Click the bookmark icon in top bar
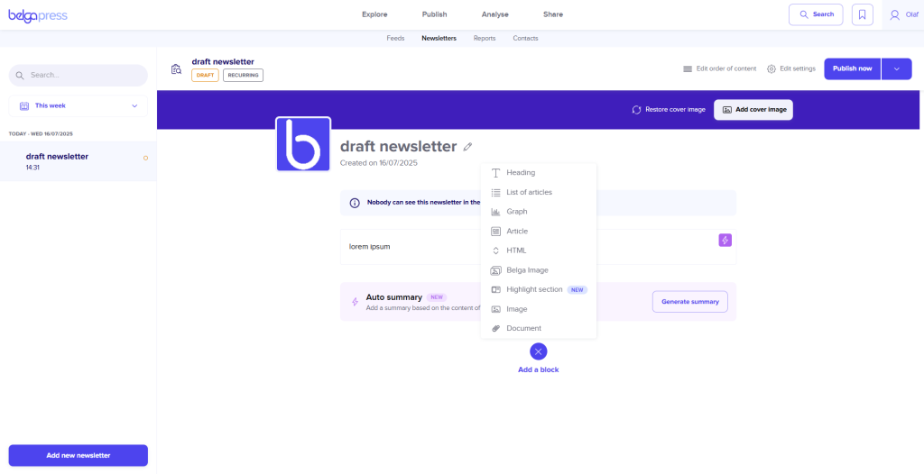The height and width of the screenshot is (474, 924). coord(862,14)
